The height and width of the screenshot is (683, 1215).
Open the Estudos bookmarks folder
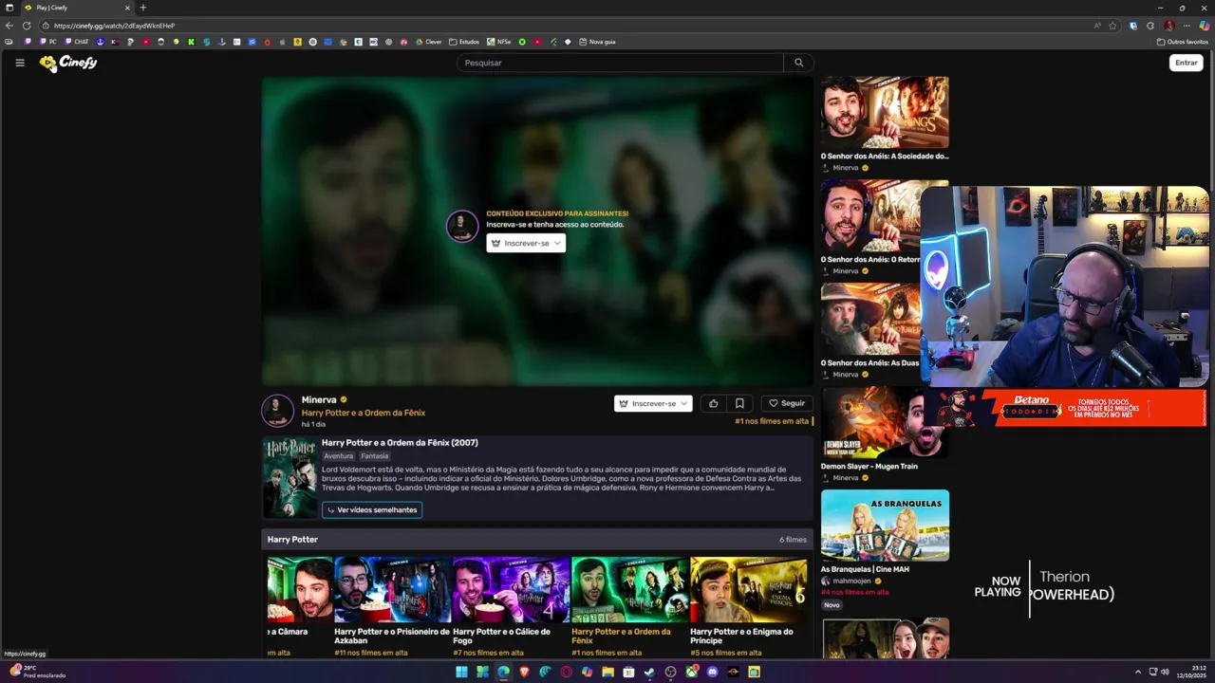465,42
